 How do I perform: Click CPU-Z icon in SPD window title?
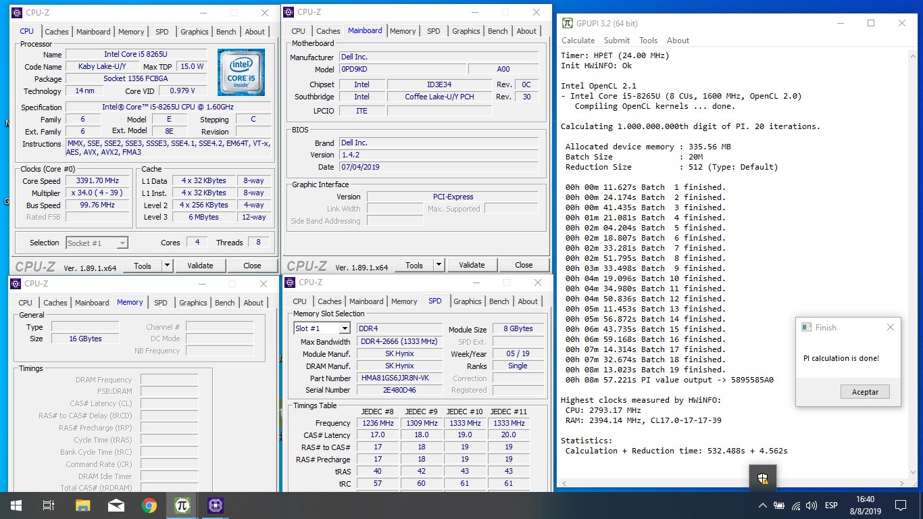290,282
